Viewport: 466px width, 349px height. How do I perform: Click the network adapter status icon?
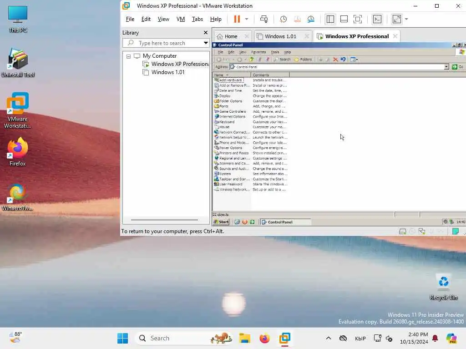(x=422, y=231)
